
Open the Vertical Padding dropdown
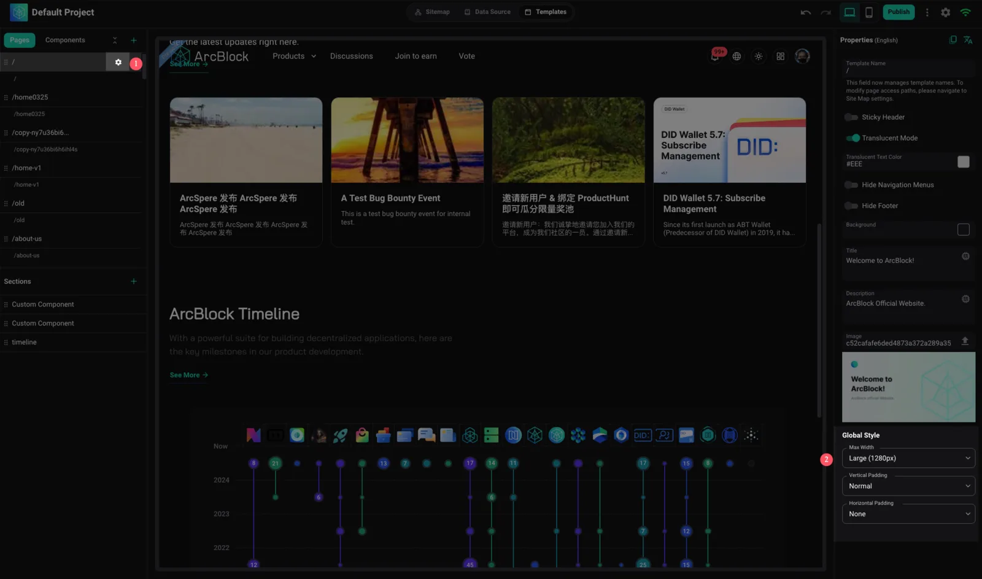click(908, 486)
